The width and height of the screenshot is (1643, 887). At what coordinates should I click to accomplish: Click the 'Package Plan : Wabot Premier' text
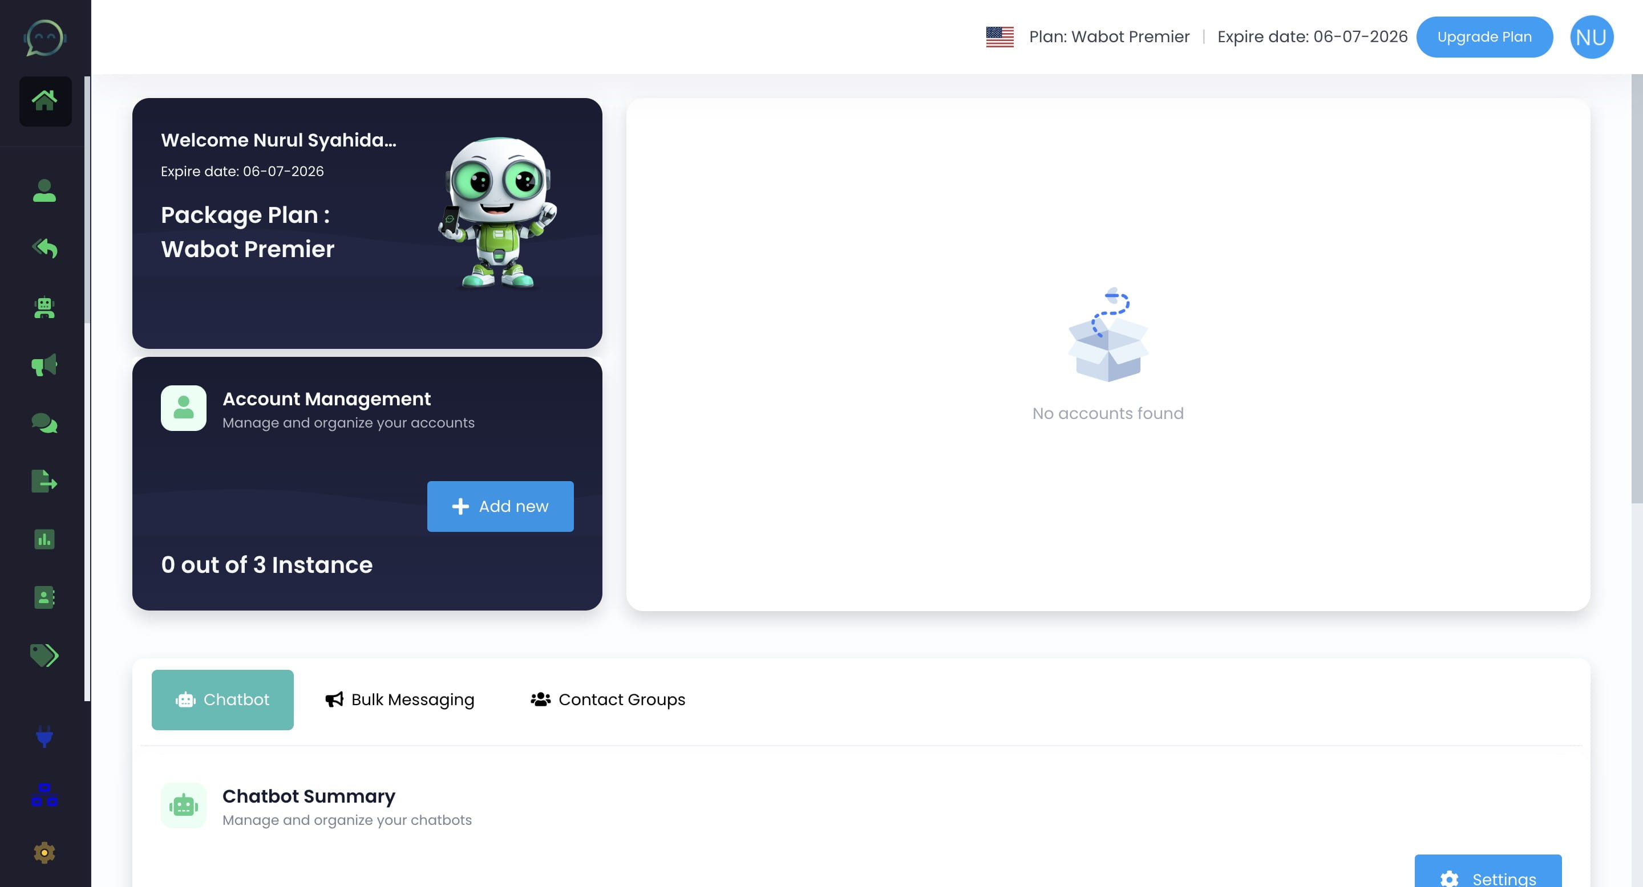click(248, 232)
